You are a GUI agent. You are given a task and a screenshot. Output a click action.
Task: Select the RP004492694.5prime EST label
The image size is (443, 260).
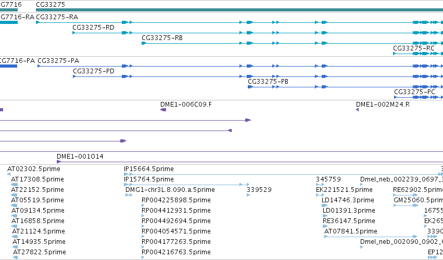pyautogui.click(x=176, y=221)
